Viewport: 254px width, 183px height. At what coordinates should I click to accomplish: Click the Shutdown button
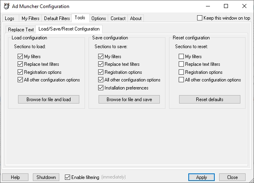pos(46,177)
